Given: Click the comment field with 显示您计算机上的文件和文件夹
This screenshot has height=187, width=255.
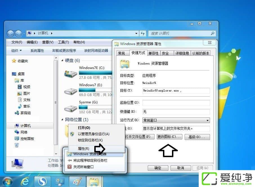Looking at the screenshot, I should (176, 129).
